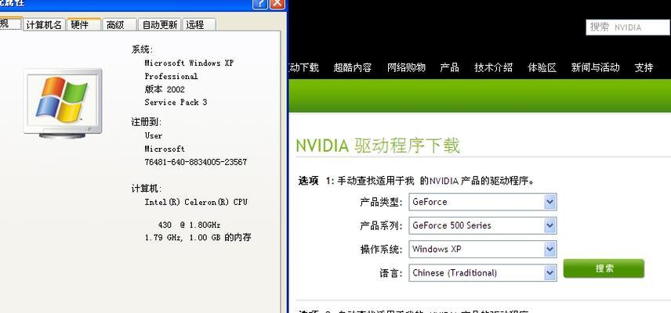Viewport: 671px width, 313px height.
Task: Switch to the 硬件 tab
Action: tap(83, 24)
